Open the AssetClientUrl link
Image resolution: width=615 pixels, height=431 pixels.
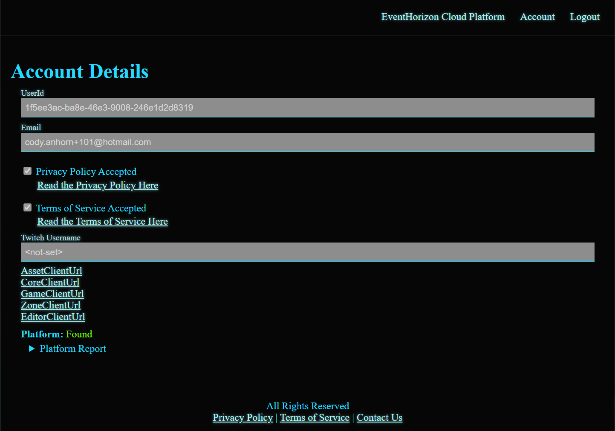(x=51, y=271)
